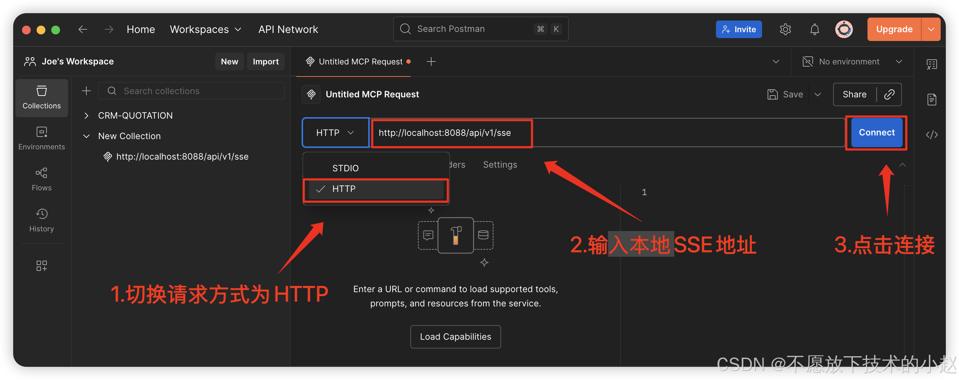The width and height of the screenshot is (959, 380).
Task: Click the Joe's Workspace title
Action: 78,62
